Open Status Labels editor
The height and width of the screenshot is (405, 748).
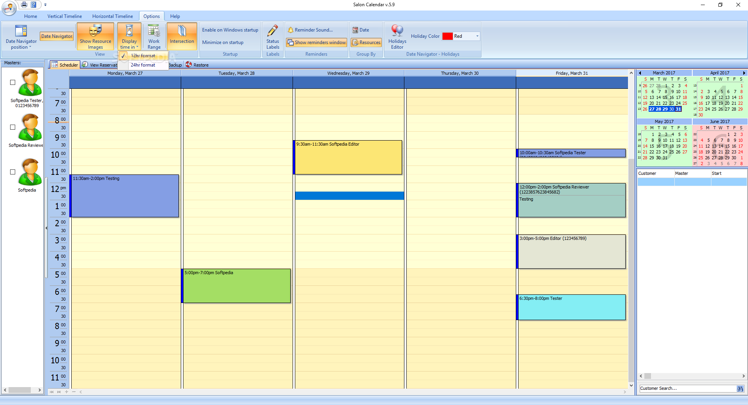tap(273, 37)
